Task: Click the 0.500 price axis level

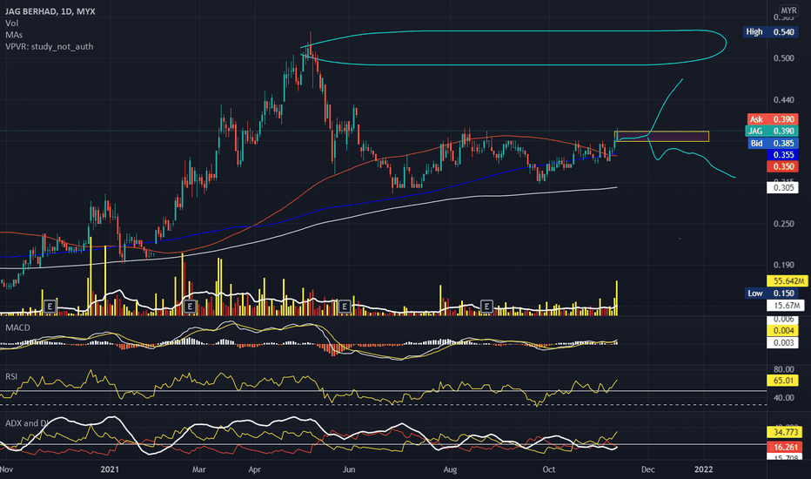Action: 783,58
